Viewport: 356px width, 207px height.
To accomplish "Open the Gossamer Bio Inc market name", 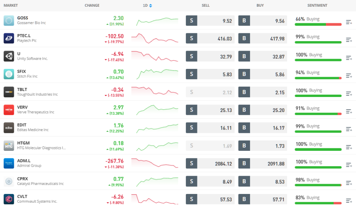I will click(x=31, y=23).
